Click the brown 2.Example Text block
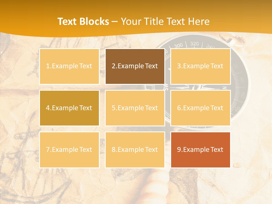This screenshot has width=272, height=204. [135, 66]
